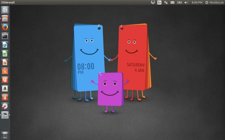Open the Trash in launcher

5,135
